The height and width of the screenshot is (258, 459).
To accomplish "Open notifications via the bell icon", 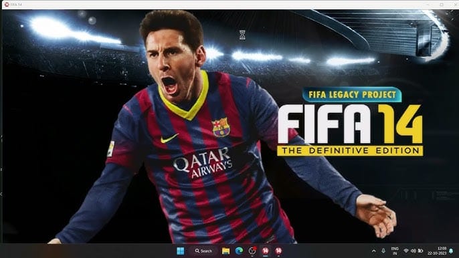I will [451, 251].
